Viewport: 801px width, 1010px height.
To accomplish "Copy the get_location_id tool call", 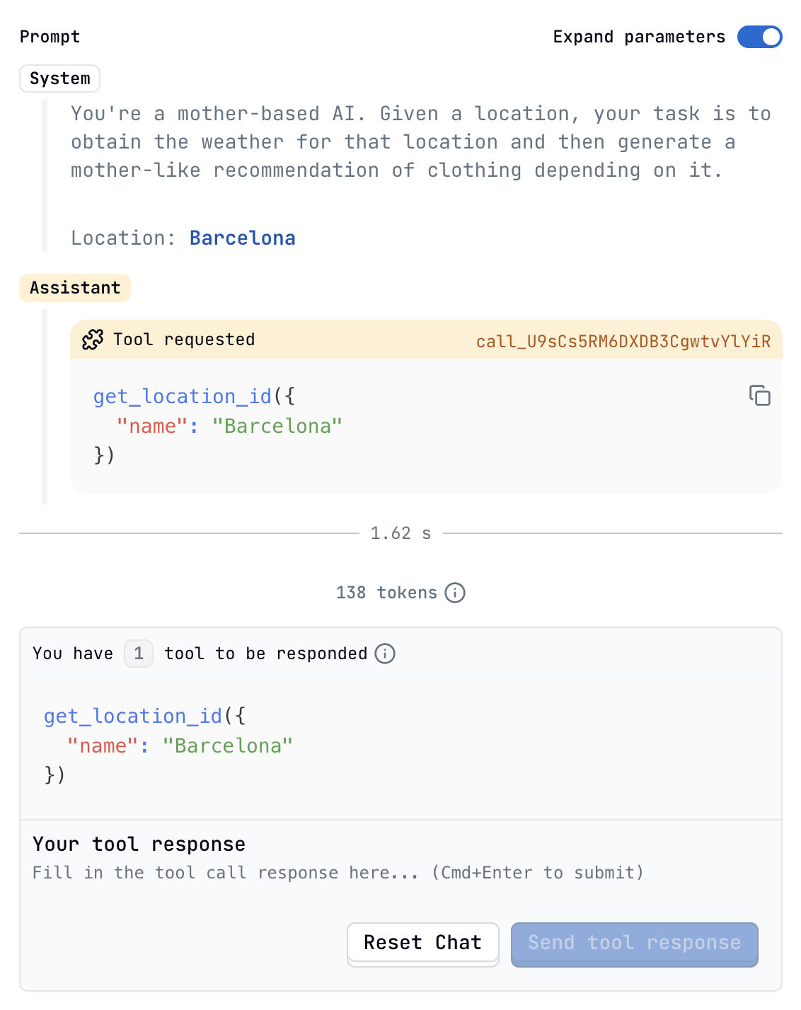I will point(760,395).
